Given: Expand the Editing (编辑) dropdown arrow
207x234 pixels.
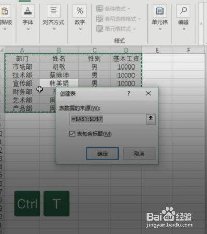Looking at the screenshot, I should [184, 29].
